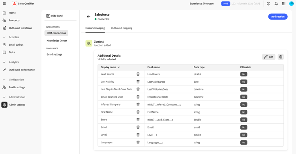This screenshot has width=296, height=154.
Task: Toggle Filterable No for Level row
Action: pos(244,135)
